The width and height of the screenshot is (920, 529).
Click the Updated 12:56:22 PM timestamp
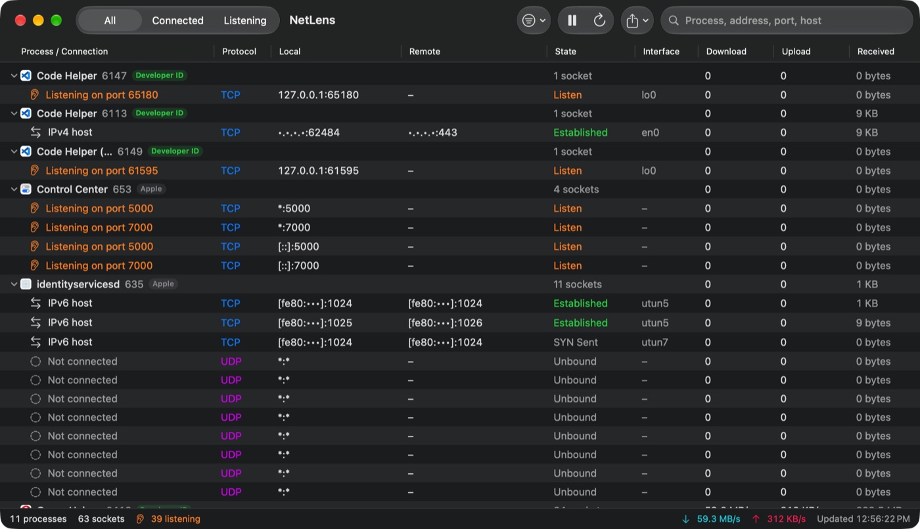(863, 519)
